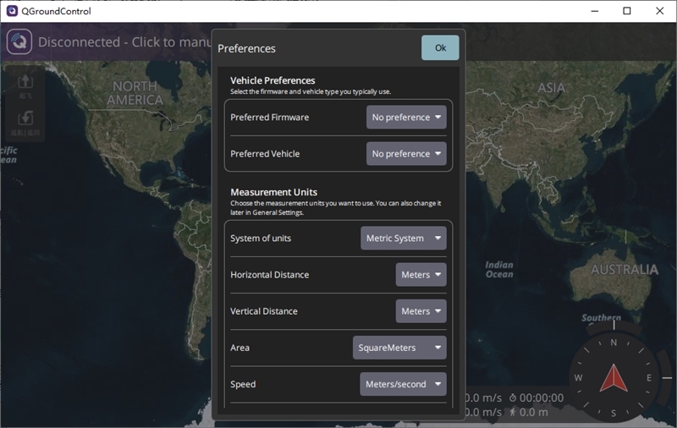
Task: Click the Vehicle Preferences heading
Action: (x=272, y=80)
